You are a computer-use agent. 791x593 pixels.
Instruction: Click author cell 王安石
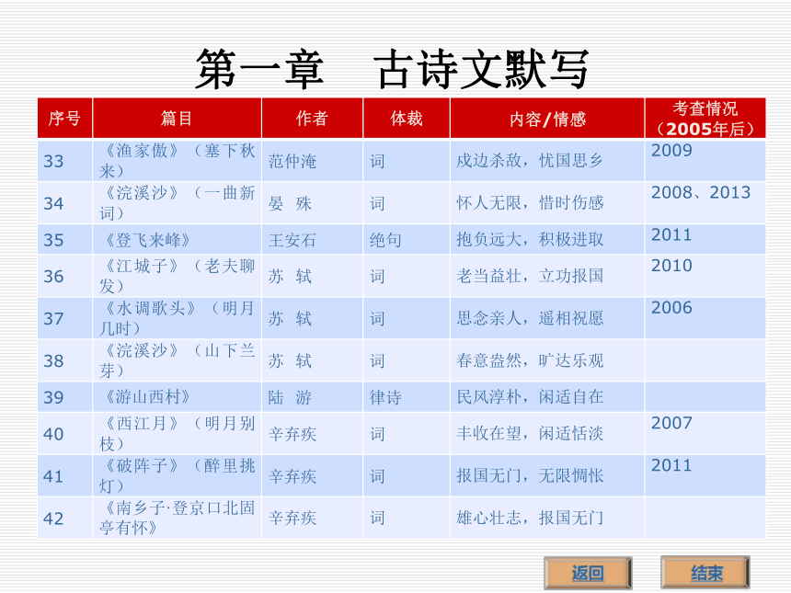pyautogui.click(x=313, y=240)
